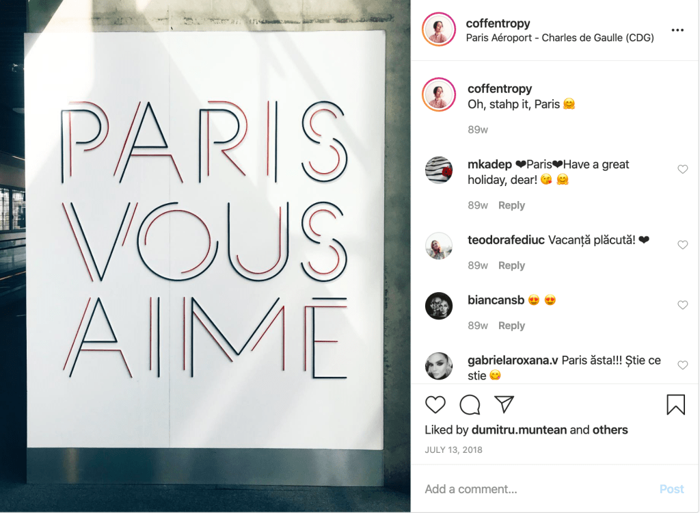Open the three-dots more options menu
700x513 pixels.
click(677, 30)
